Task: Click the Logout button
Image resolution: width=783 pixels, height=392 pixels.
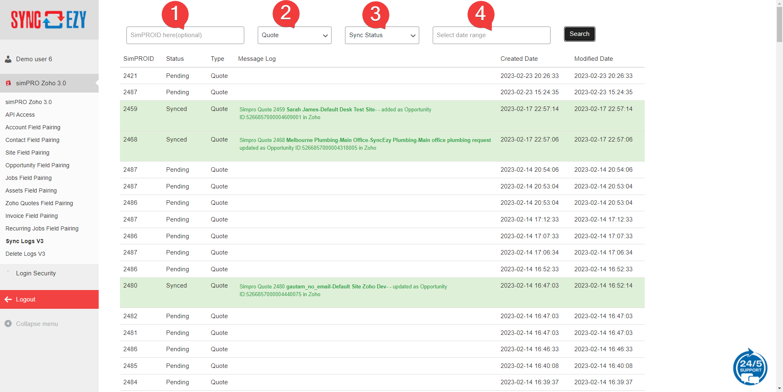Action: (x=49, y=299)
